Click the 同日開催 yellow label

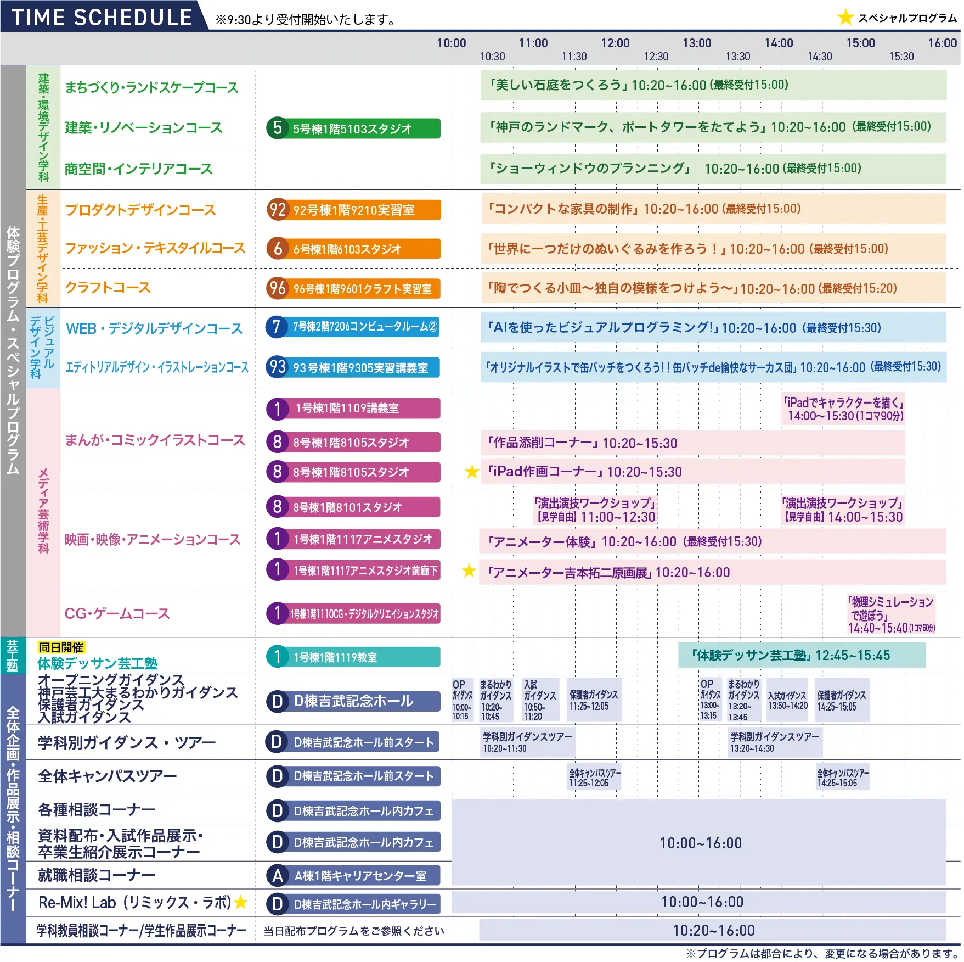(61, 647)
